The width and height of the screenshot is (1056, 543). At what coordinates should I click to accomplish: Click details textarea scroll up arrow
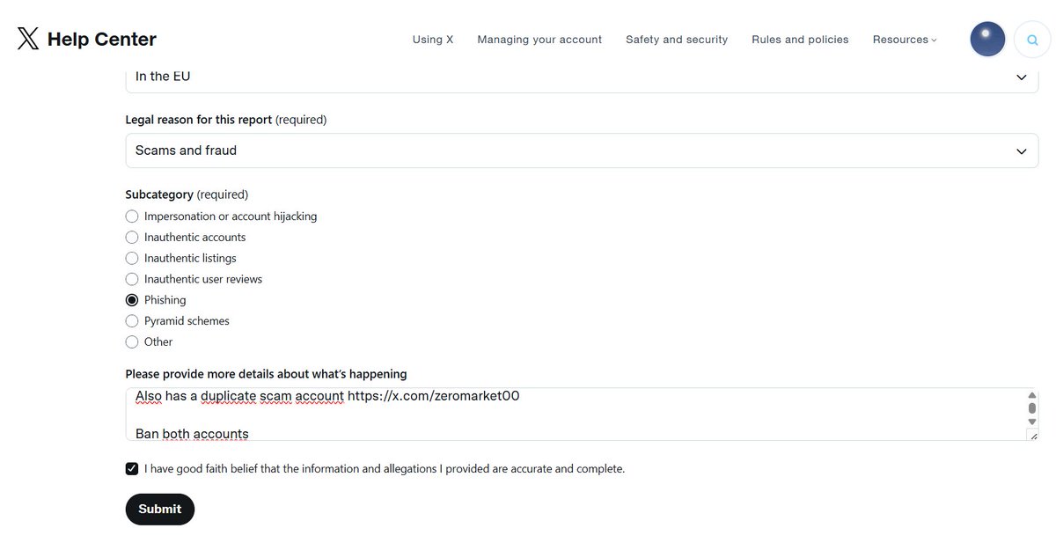coord(1032,395)
